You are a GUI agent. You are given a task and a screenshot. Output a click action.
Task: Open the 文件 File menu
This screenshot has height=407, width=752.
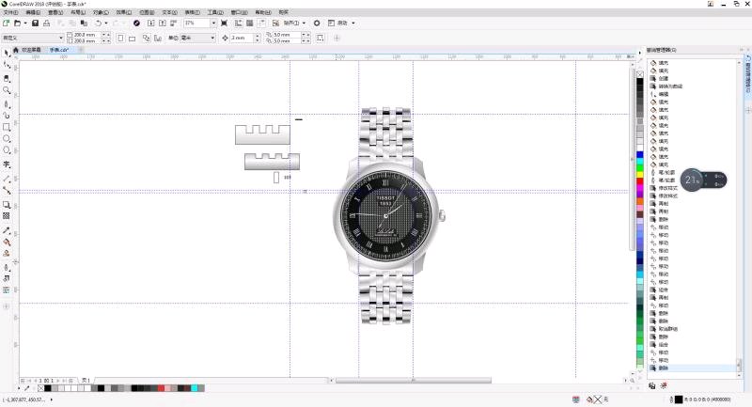coord(10,12)
